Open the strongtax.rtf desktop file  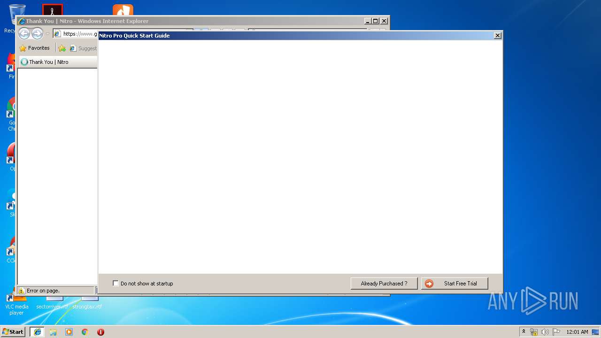coord(87,303)
